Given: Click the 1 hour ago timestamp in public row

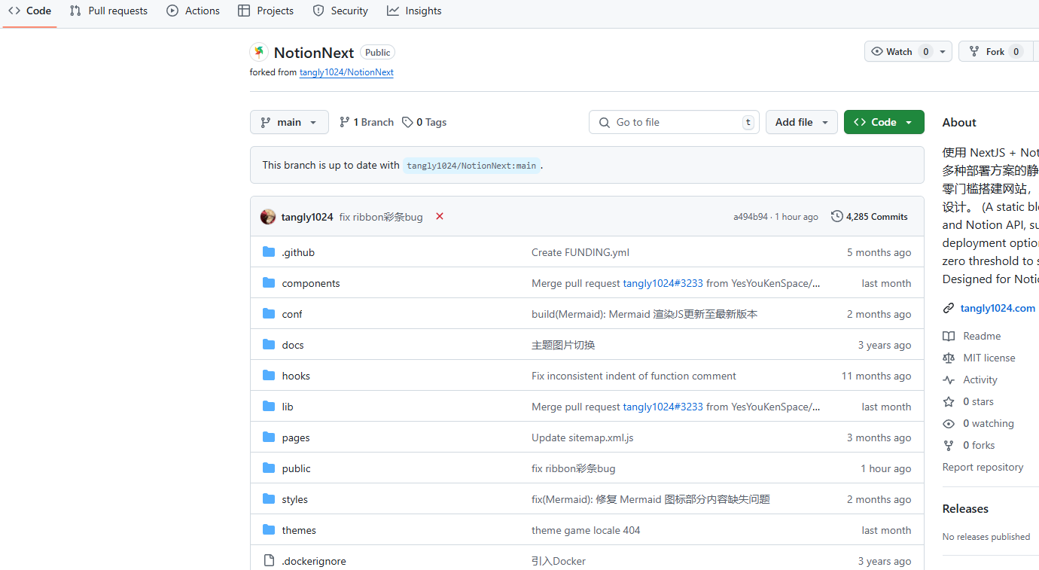Looking at the screenshot, I should pyautogui.click(x=886, y=468).
